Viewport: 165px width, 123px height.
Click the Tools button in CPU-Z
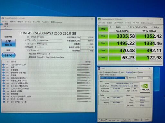click(x=125, y=120)
